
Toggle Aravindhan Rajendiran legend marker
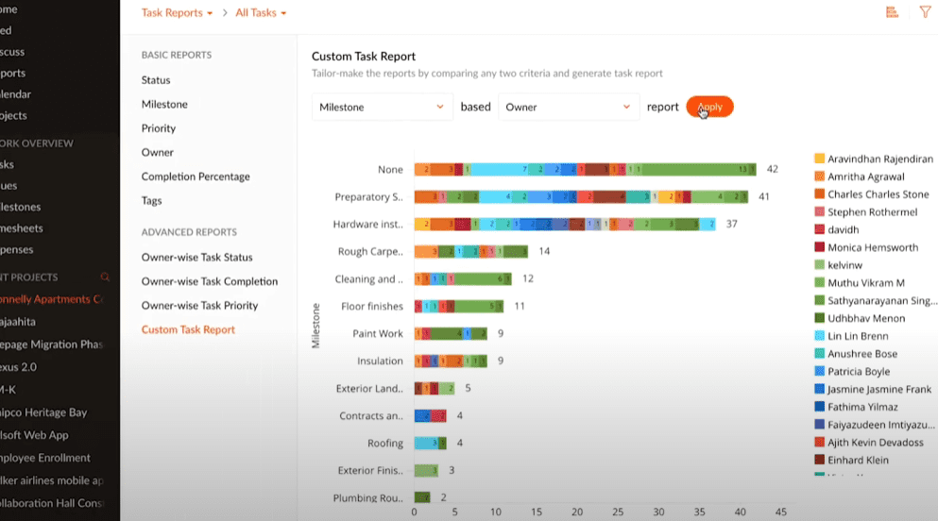click(x=819, y=160)
